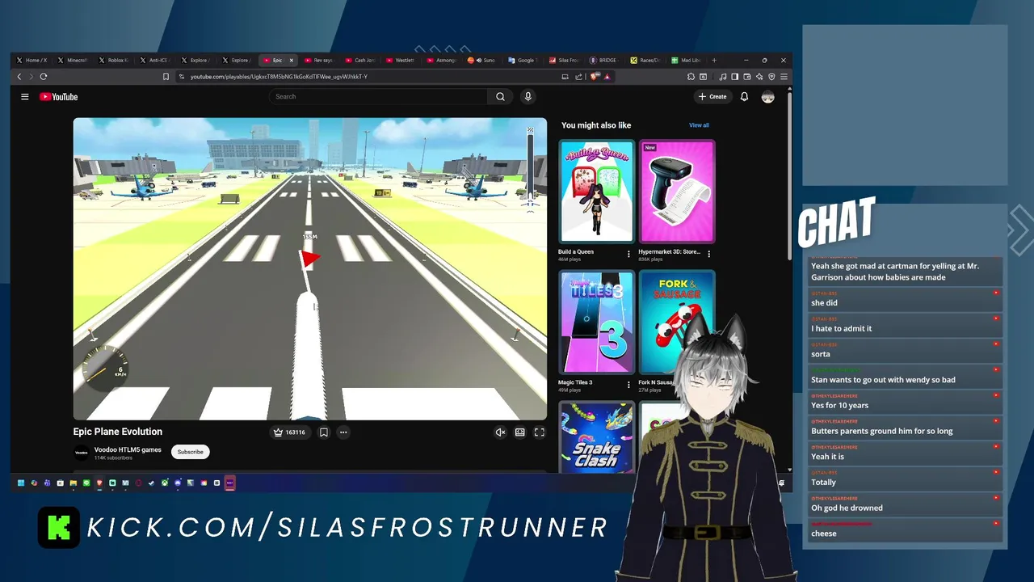Switch to the Roblox tab
Image resolution: width=1034 pixels, height=582 pixels.
[116, 60]
